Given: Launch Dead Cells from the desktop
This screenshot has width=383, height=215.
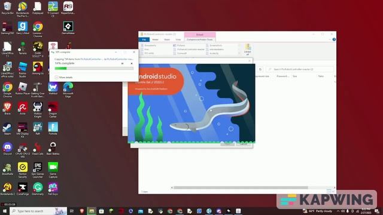Looking at the screenshot, I should [x=38, y=149].
